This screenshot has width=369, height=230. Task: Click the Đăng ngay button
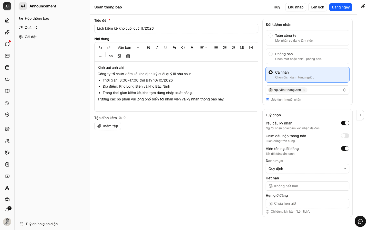tap(341, 7)
